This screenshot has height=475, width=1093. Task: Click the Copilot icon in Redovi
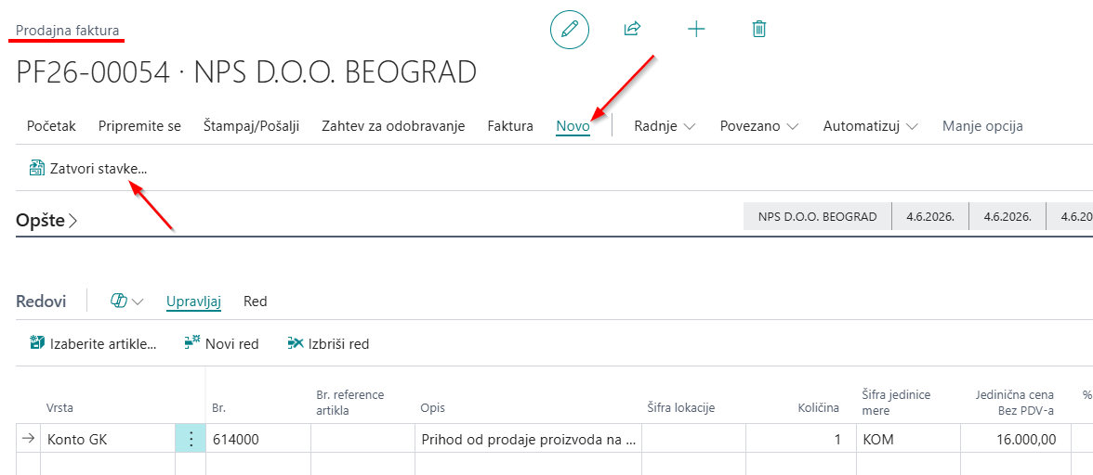coord(118,302)
